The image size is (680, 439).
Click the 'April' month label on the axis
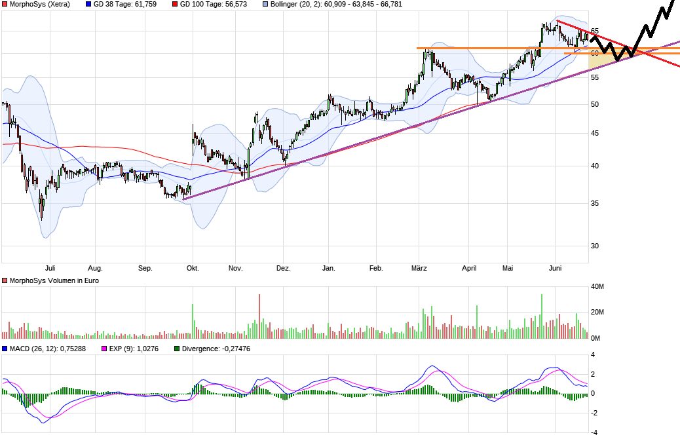[x=469, y=268]
